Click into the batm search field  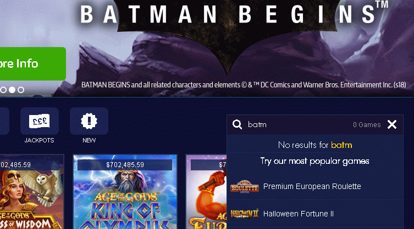pos(299,124)
